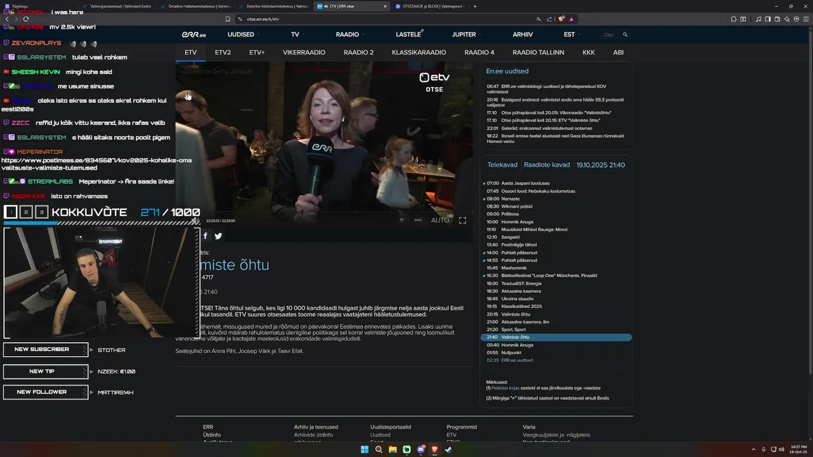
Task: Open the 19.10.2025 21:40 date picker
Action: coord(600,165)
